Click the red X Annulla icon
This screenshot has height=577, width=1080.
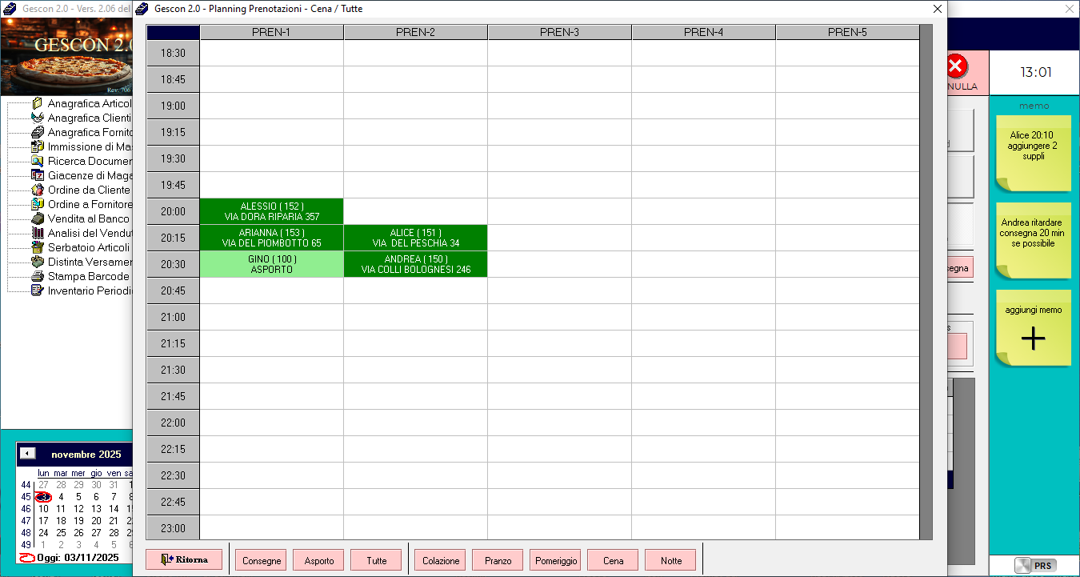point(956,66)
